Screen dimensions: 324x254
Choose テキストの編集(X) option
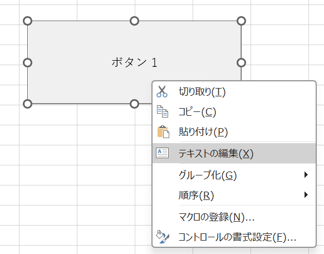(x=234, y=153)
